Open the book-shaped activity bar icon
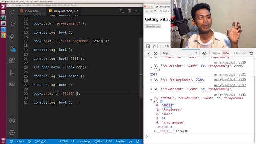 pyautogui.click(x=12, y=72)
